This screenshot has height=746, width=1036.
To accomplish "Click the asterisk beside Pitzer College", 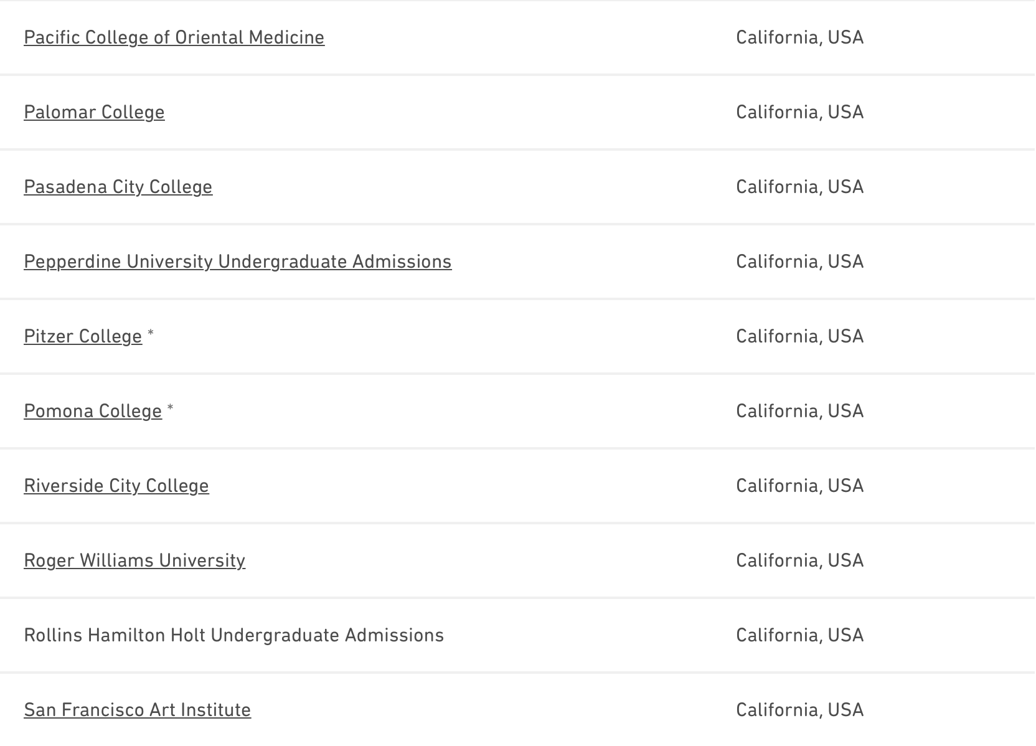I will pyautogui.click(x=151, y=335).
